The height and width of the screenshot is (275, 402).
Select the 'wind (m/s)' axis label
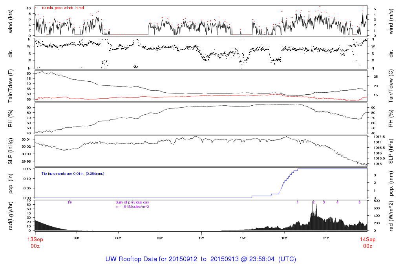391,20
